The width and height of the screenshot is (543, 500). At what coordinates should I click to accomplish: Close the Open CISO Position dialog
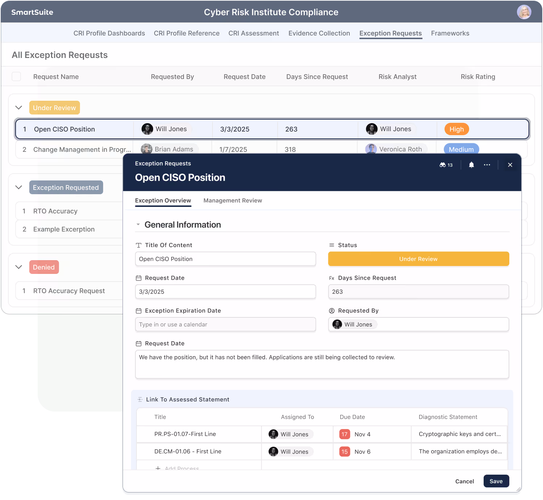pyautogui.click(x=510, y=165)
